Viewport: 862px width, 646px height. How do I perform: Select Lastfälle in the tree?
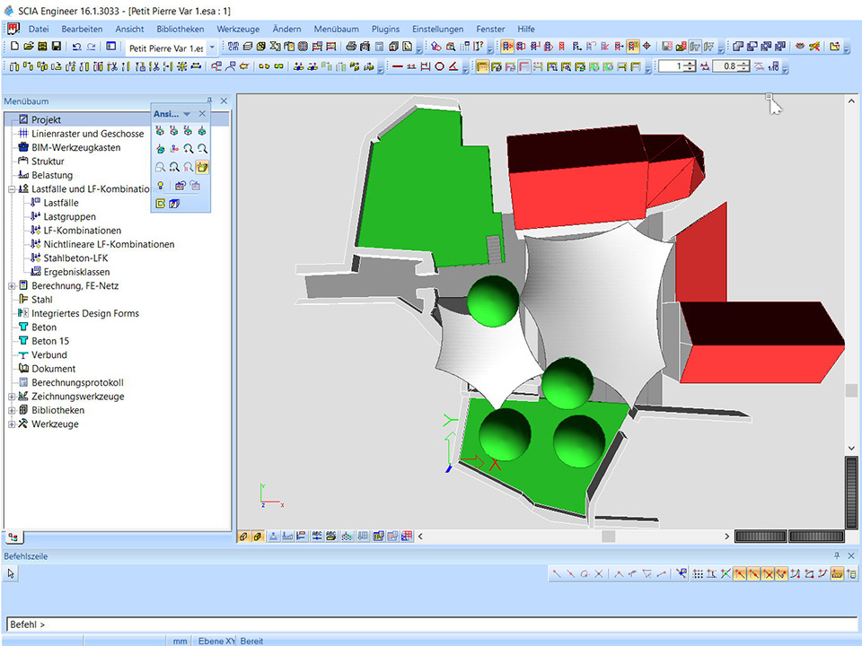(60, 203)
